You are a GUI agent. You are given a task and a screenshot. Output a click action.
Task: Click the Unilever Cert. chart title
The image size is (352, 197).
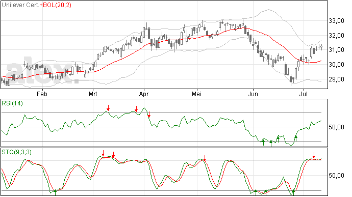point(20,5)
